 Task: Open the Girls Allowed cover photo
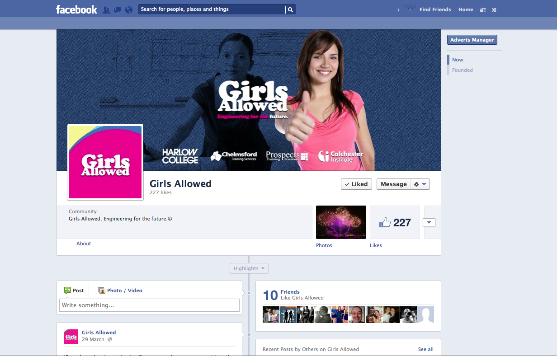[x=249, y=100]
